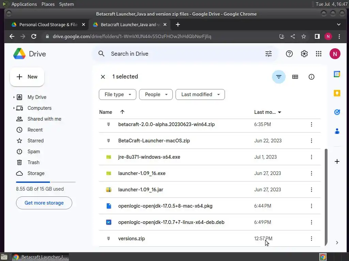
Task: Click jar file icon of launcher-1.09_16.jar
Action: (x=109, y=190)
